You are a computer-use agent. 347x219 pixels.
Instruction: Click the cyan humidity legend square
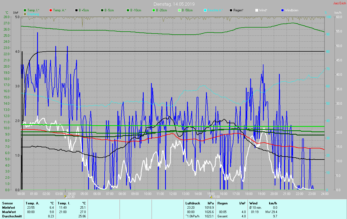coord(205,10)
